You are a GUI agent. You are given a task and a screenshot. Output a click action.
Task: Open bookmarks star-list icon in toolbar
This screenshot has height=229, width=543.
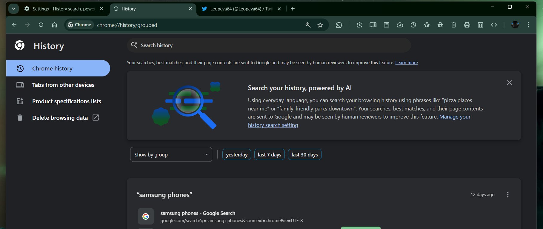[427, 25]
